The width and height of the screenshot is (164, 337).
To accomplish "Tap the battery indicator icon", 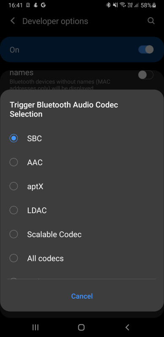I will [154, 5].
